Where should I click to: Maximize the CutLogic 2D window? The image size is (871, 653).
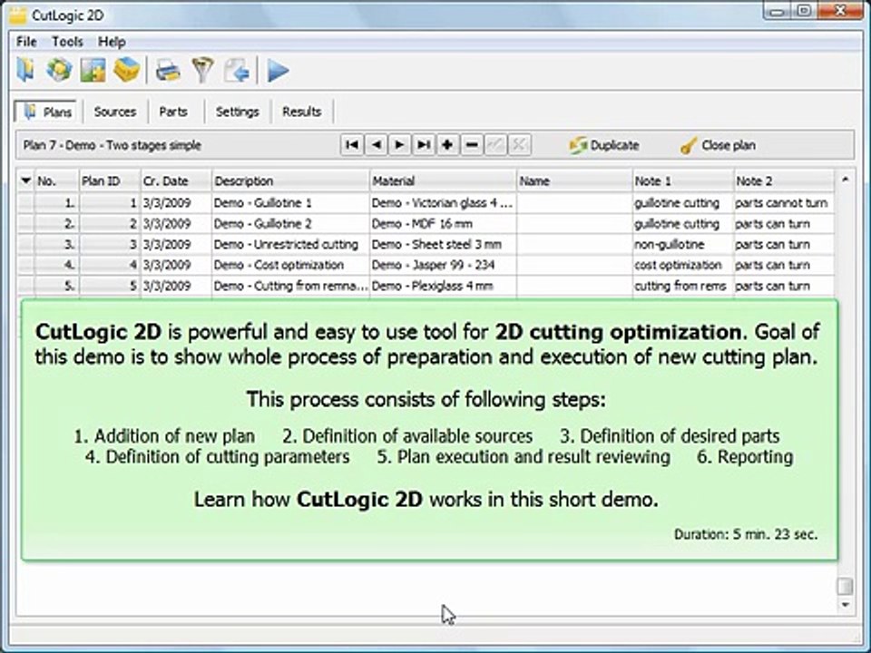click(804, 11)
